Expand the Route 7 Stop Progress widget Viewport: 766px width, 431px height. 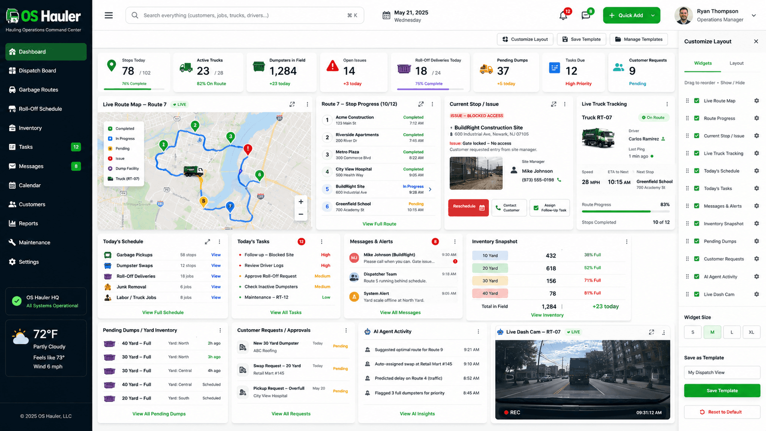421,104
